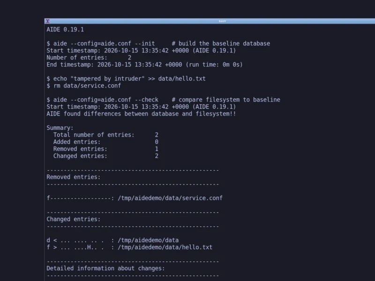
Task: Click the "Removed entries: 1" summary row
Action: [x=106, y=149]
